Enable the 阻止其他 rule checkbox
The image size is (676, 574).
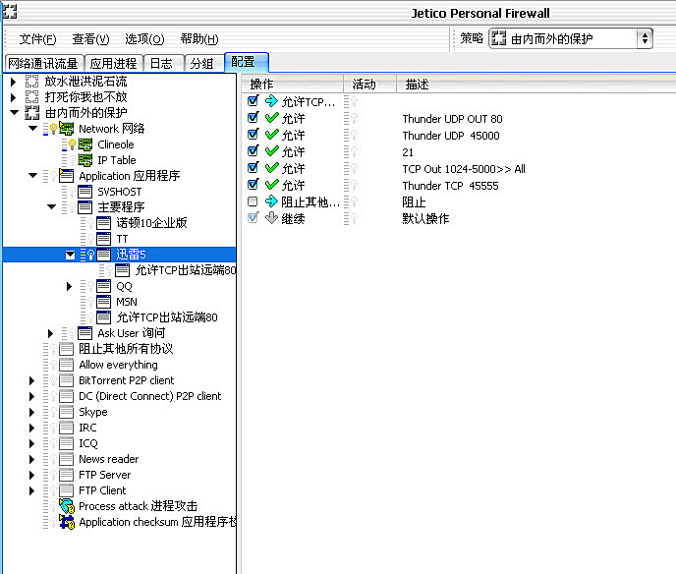[253, 201]
